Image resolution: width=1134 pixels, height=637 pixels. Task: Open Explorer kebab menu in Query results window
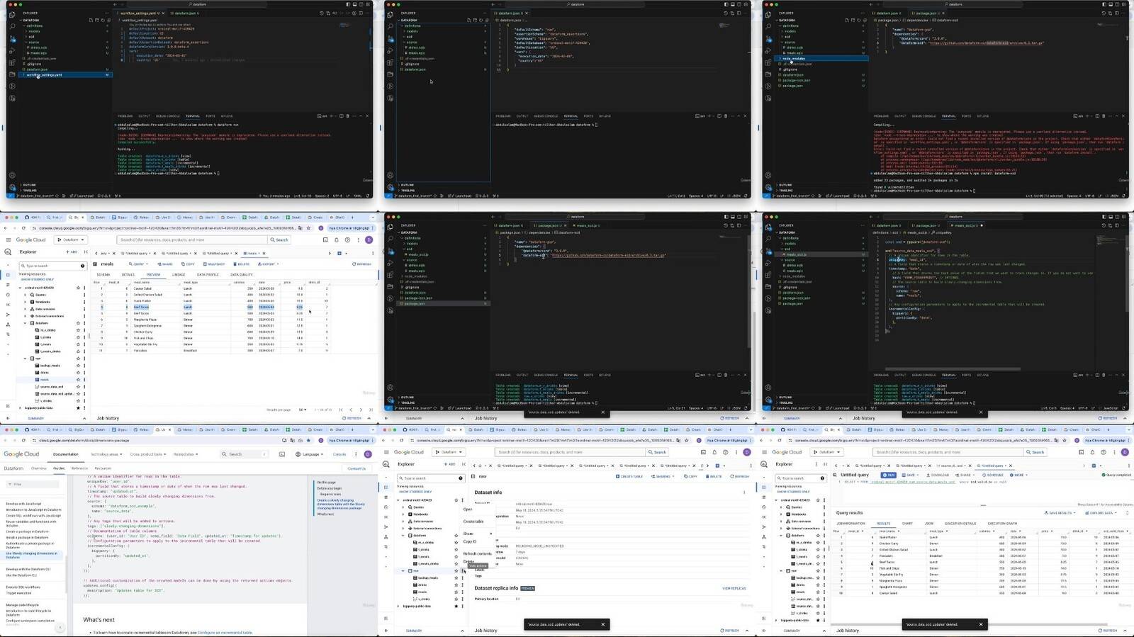(x=816, y=464)
